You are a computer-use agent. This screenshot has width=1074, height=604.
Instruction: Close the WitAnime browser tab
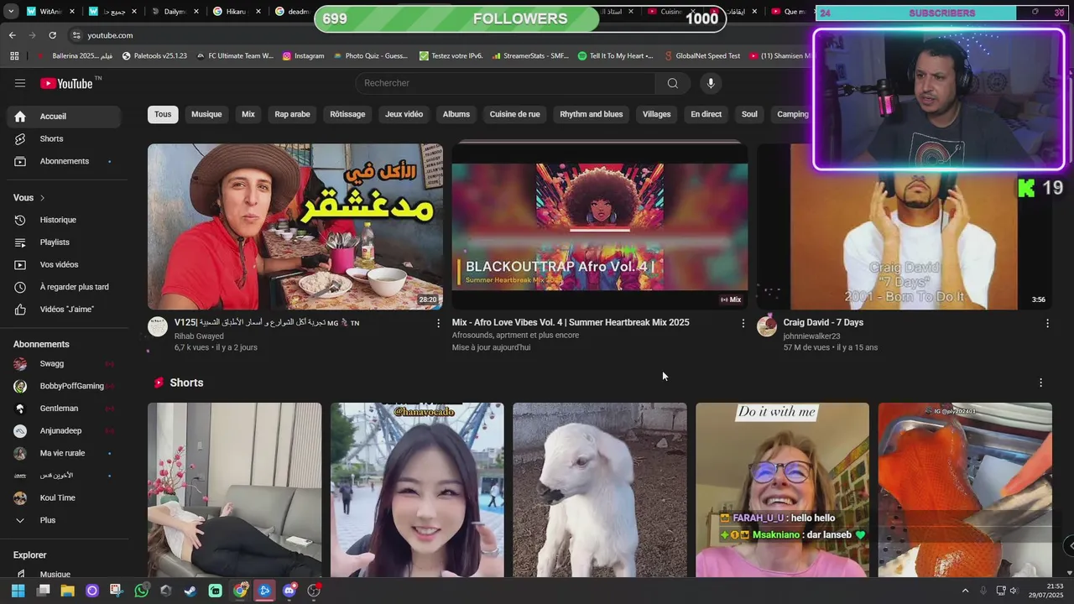tap(72, 12)
